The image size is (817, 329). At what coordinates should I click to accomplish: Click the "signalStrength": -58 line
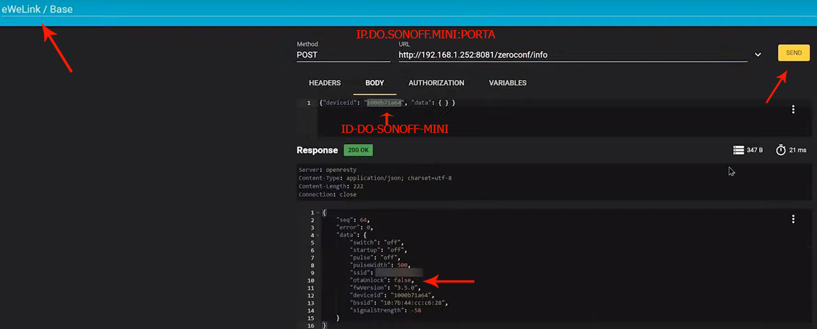[x=385, y=310]
